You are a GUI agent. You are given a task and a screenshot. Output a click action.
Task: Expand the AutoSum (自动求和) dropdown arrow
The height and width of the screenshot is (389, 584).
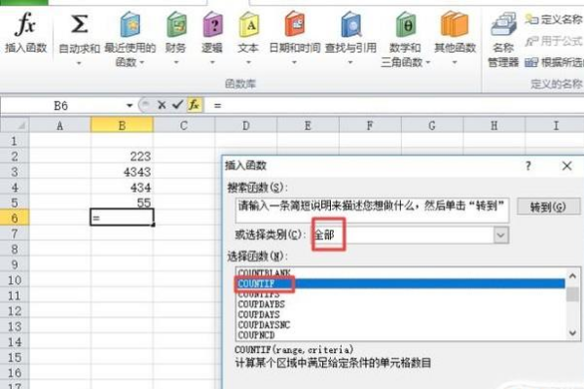tap(79, 63)
